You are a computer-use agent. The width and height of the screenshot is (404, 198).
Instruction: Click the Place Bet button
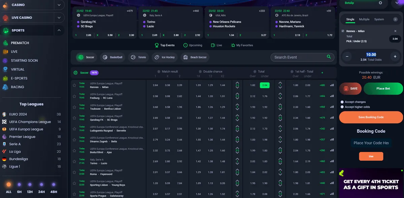click(x=383, y=89)
